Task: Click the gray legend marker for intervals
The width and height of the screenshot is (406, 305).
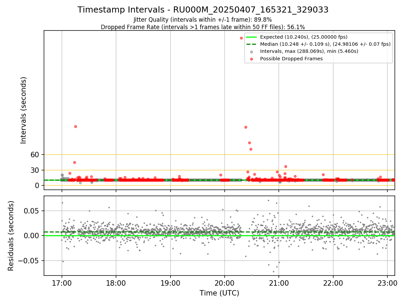Action: 251,52
